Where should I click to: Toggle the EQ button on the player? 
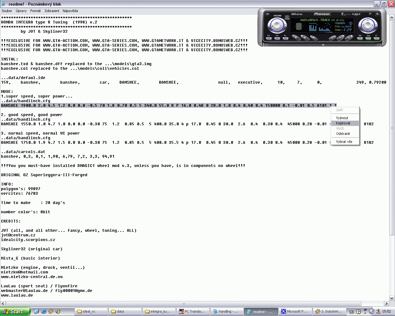coord(269,38)
